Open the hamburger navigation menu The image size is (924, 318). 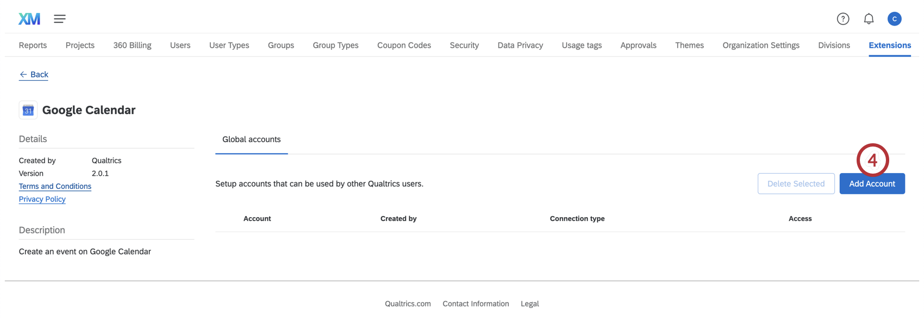[60, 19]
